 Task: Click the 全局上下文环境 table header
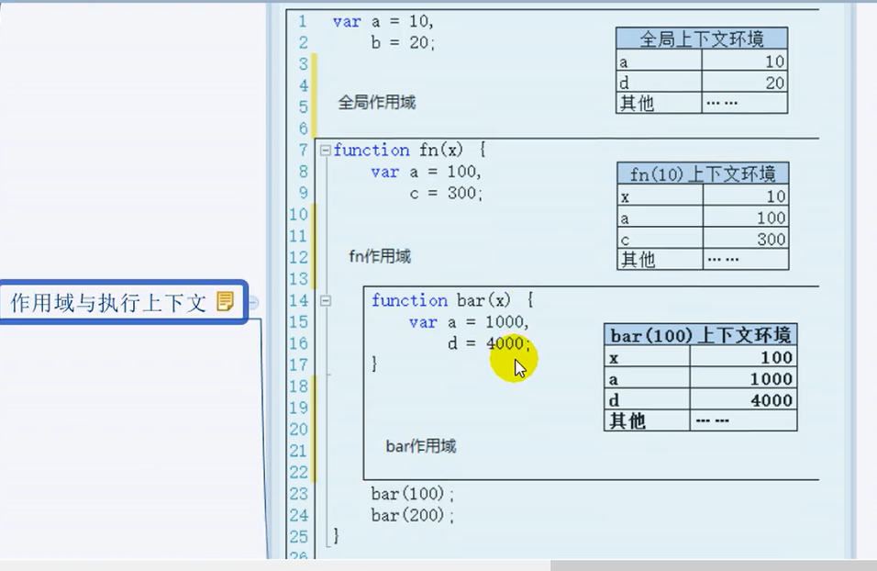pyautogui.click(x=702, y=38)
